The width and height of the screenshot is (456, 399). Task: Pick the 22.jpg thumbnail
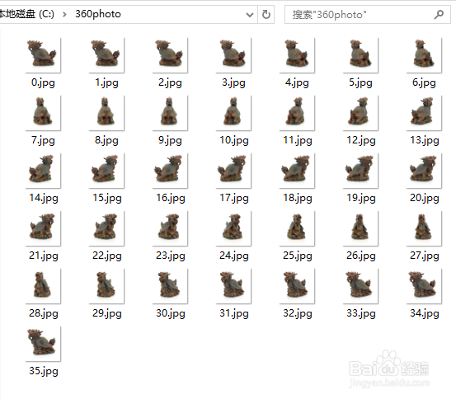(x=106, y=228)
